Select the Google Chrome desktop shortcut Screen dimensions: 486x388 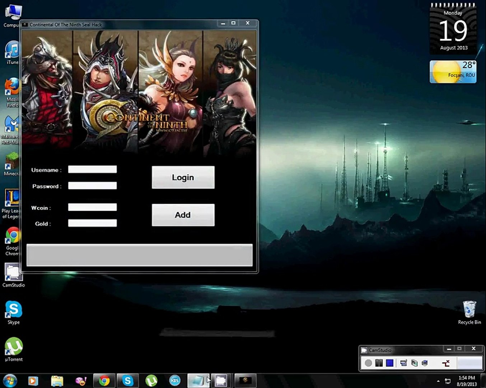click(x=12, y=241)
